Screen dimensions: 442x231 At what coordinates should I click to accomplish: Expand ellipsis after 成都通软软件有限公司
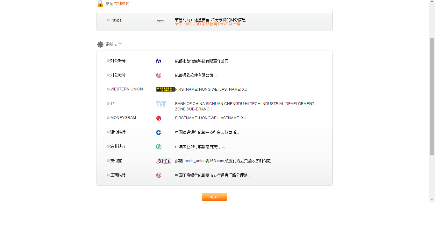(x=216, y=76)
